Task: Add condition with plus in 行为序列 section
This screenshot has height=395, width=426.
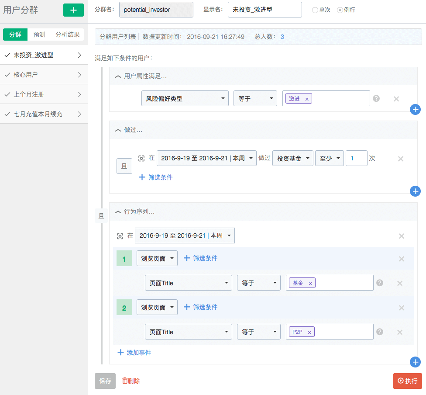Action: coord(415,362)
